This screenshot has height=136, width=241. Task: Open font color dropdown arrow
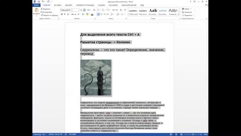pos(94,14)
